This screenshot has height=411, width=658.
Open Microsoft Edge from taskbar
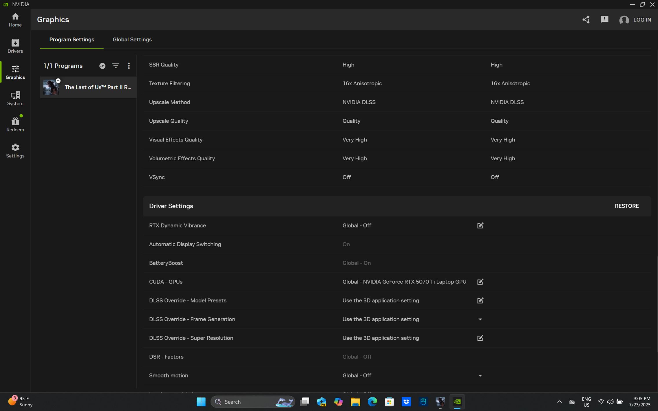tap(372, 402)
